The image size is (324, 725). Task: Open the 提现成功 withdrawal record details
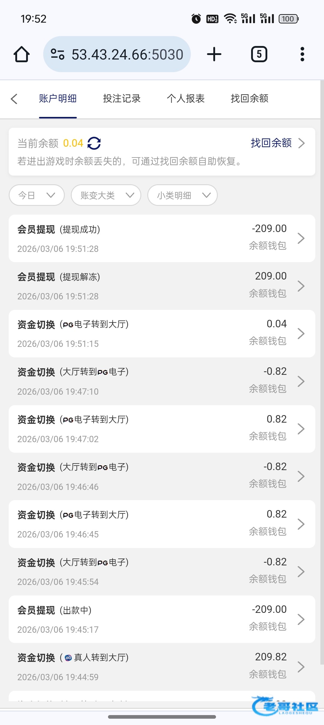pyautogui.click(x=162, y=238)
